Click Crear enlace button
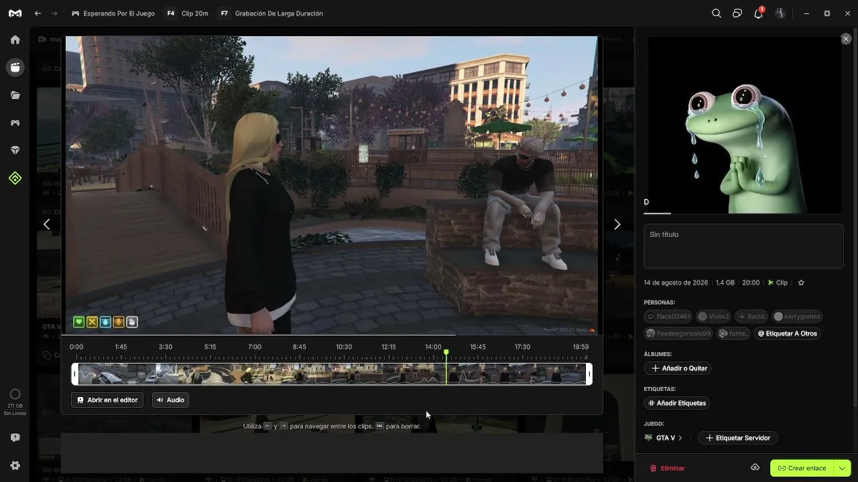The image size is (858, 482). pyautogui.click(x=802, y=468)
